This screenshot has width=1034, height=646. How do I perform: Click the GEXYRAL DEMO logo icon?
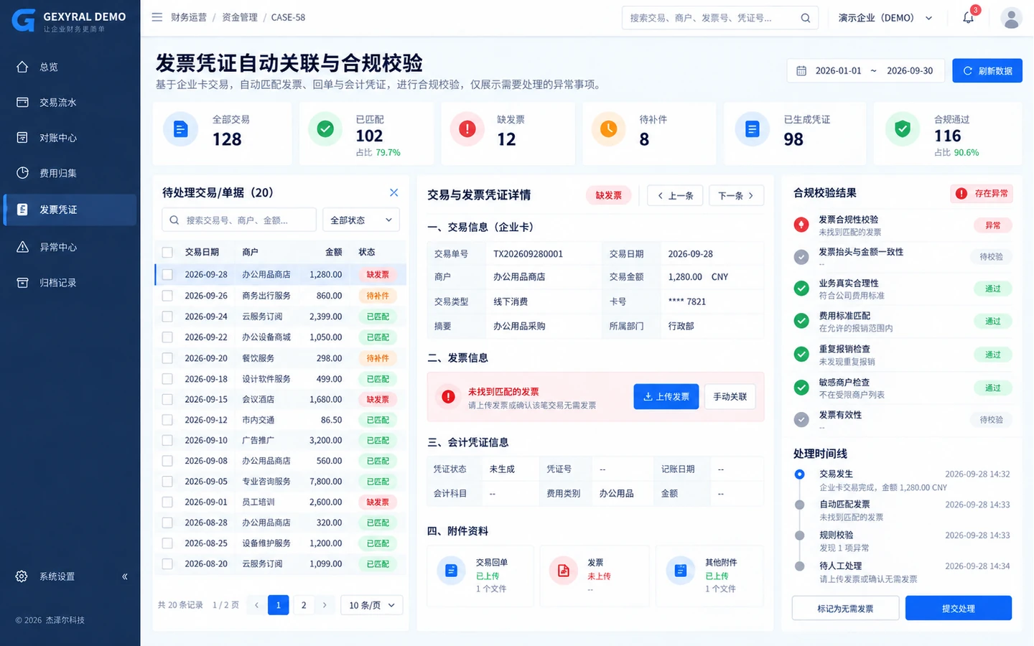pyautogui.click(x=23, y=21)
